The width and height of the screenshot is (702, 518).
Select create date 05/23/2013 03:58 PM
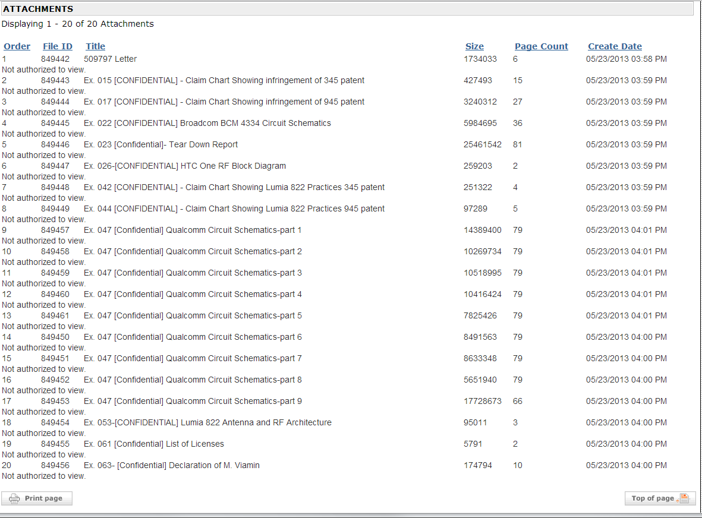(x=627, y=59)
